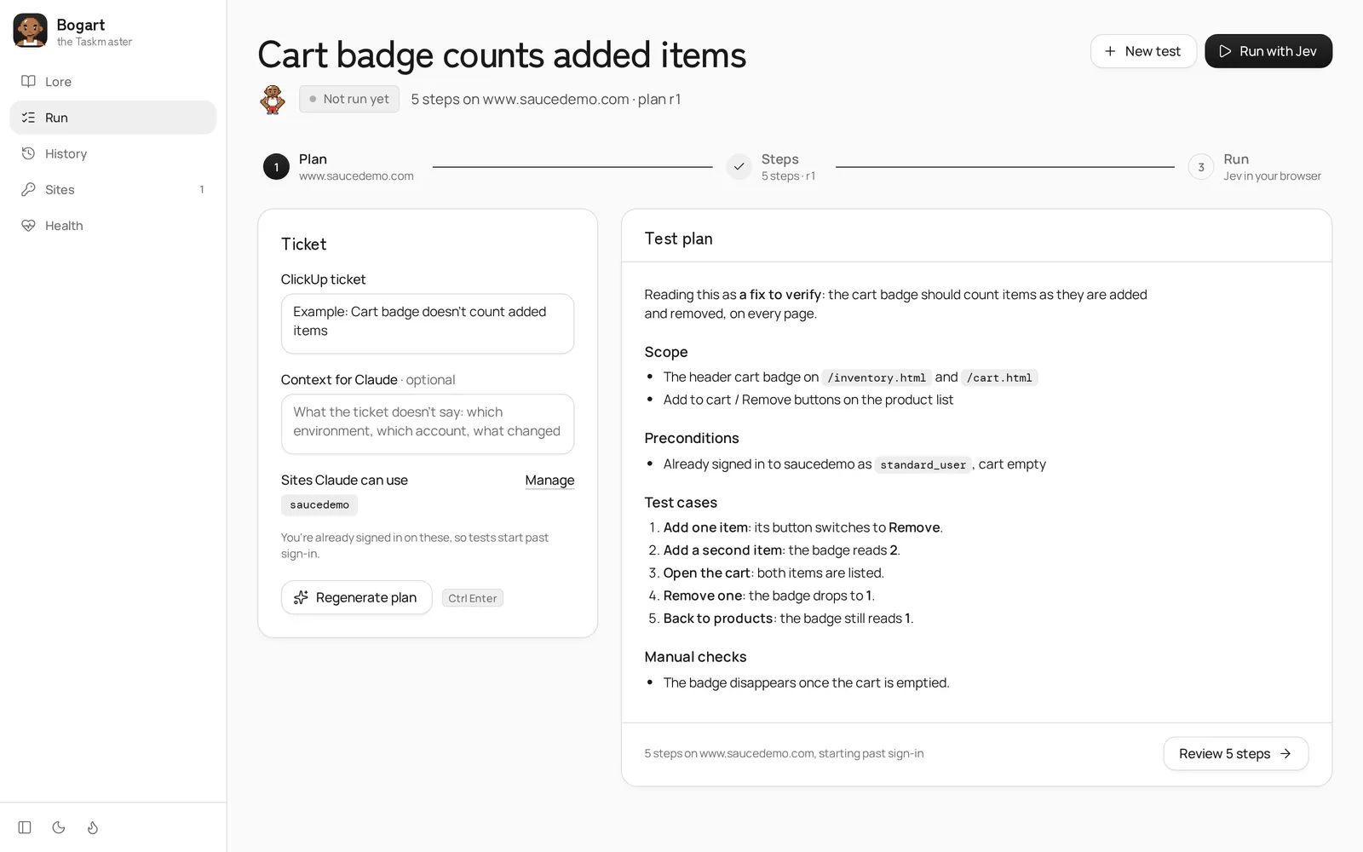Click the Jev character icon under the title
This screenshot has width=1363, height=852.
[273, 100]
